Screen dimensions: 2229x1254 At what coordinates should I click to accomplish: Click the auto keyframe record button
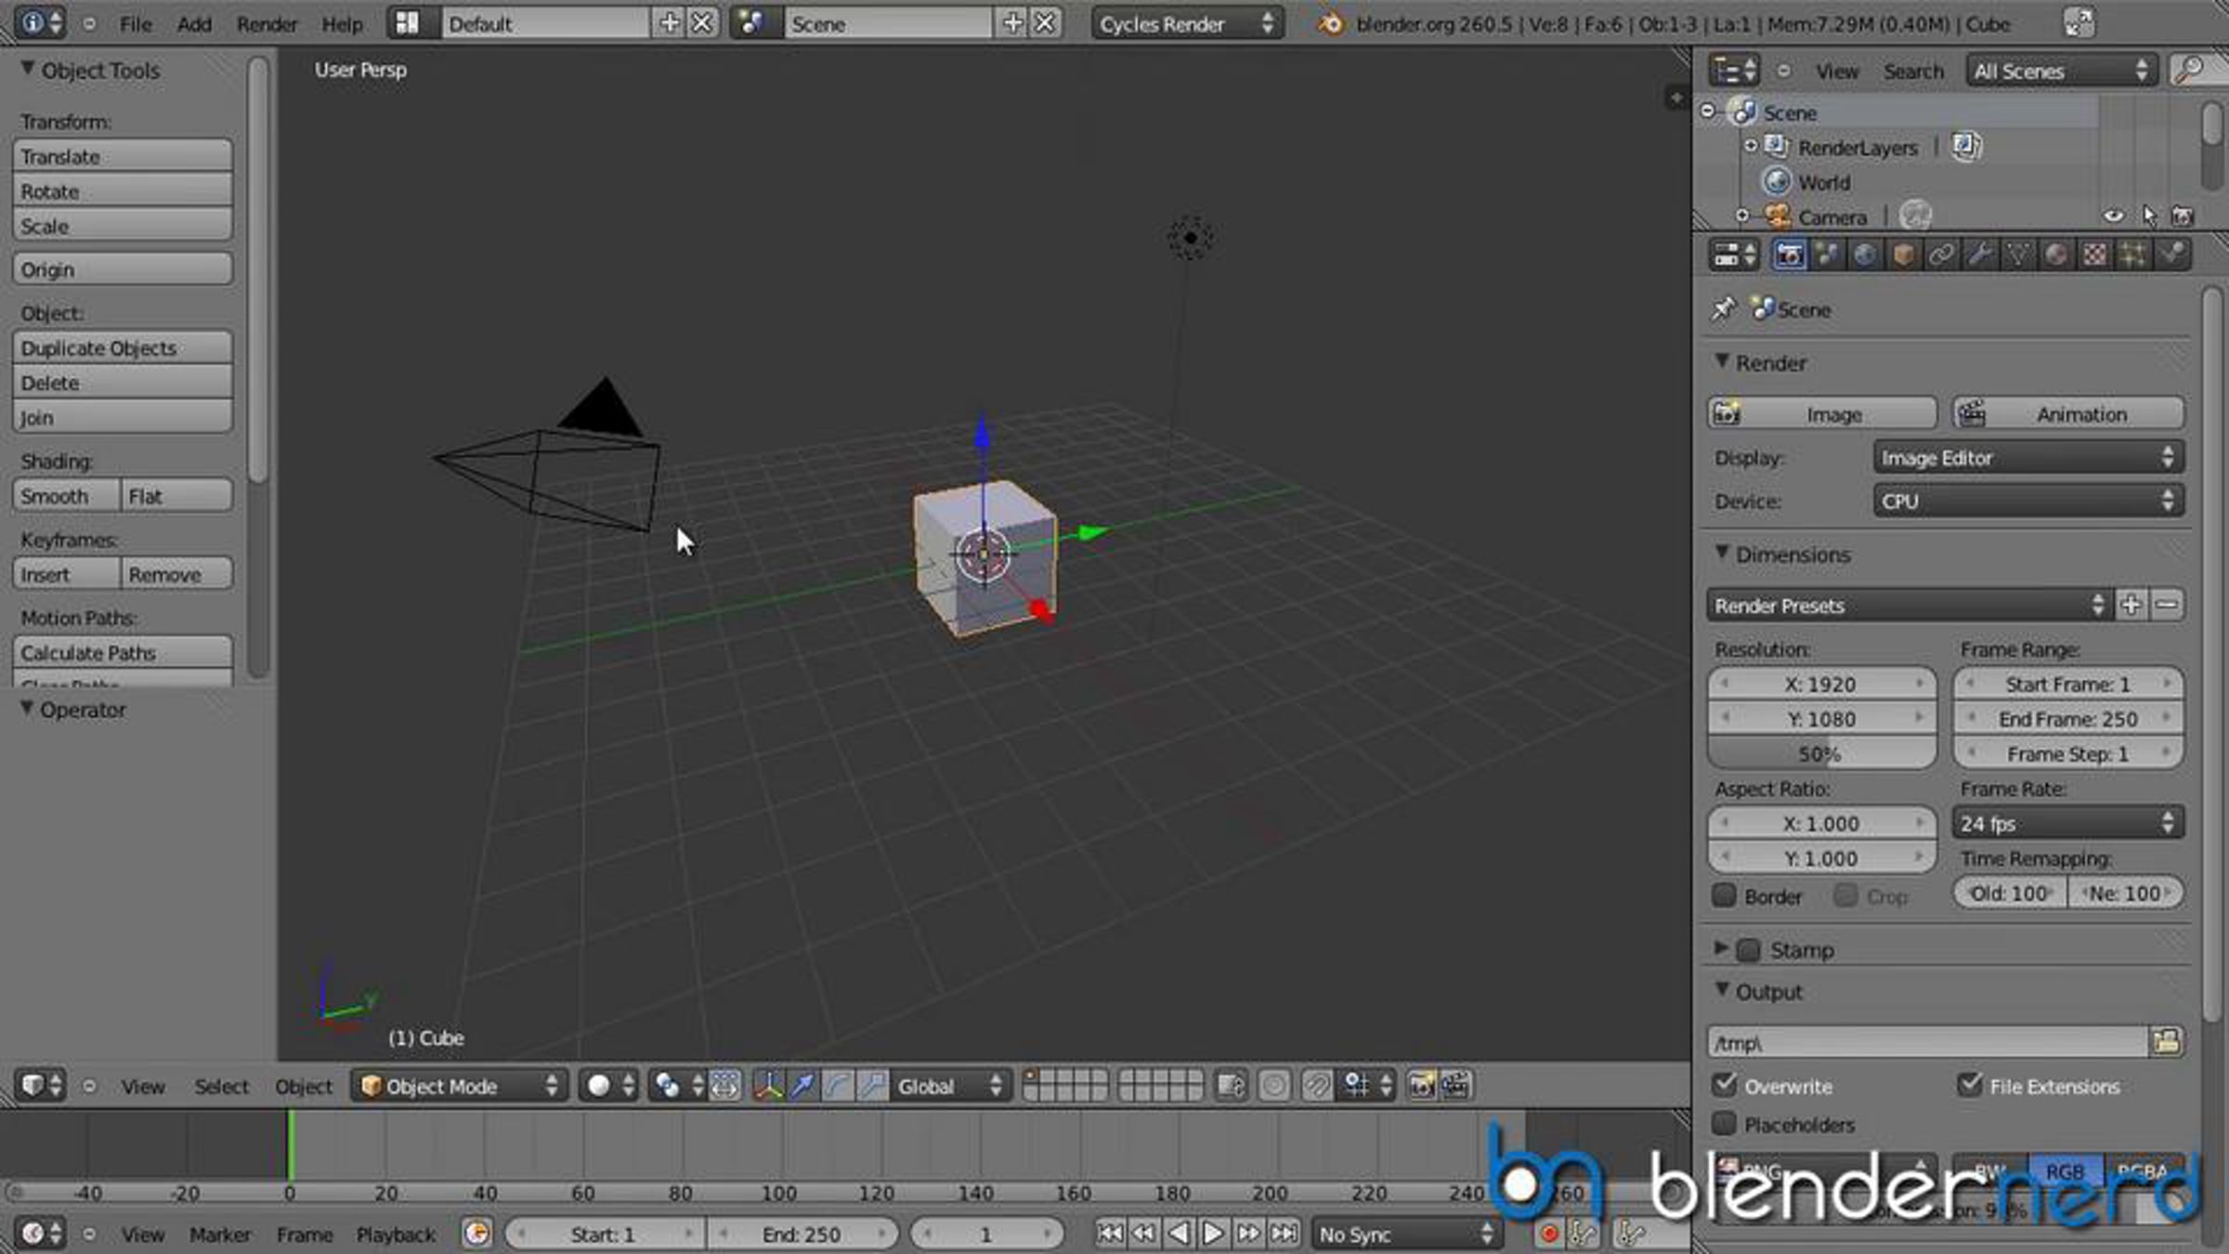(x=1548, y=1234)
